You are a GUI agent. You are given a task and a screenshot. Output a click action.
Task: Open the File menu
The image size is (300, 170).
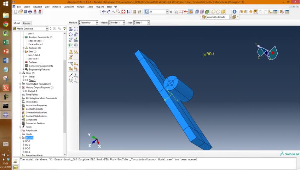tap(19, 7)
